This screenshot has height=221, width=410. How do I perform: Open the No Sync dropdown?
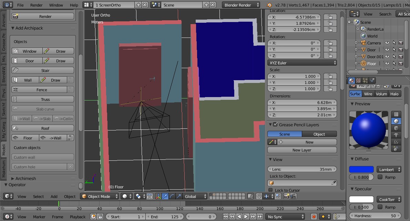click(x=285, y=217)
